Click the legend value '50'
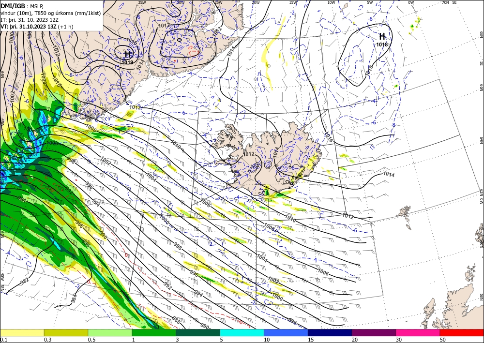This screenshot has height=343, width=484. pos(443,340)
